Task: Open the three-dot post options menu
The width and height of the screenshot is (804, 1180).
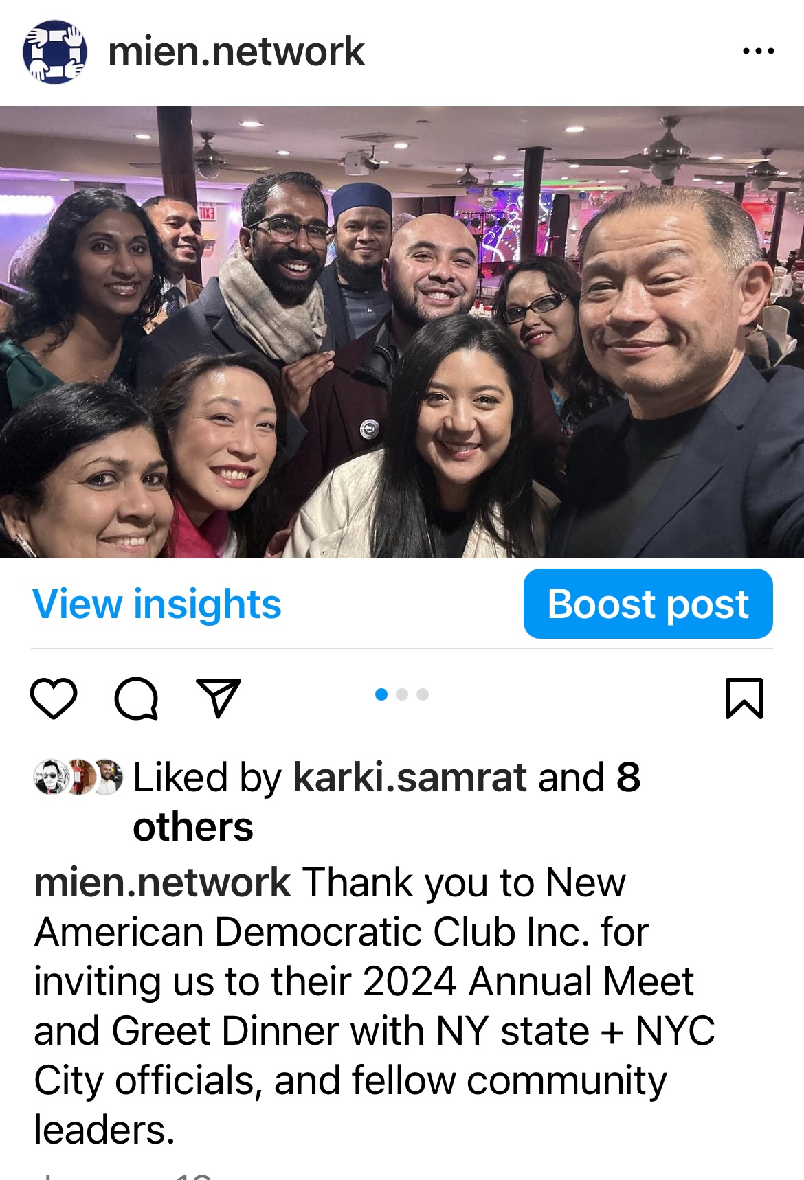Action: [x=759, y=51]
